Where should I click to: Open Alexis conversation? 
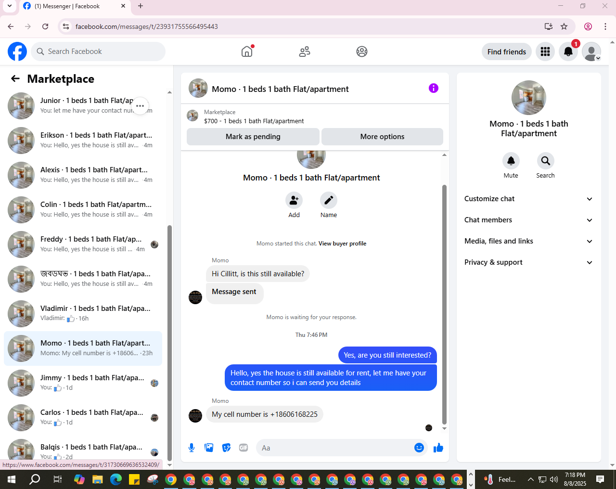point(83,175)
